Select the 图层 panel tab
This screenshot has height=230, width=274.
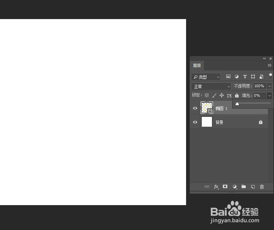click(x=197, y=65)
